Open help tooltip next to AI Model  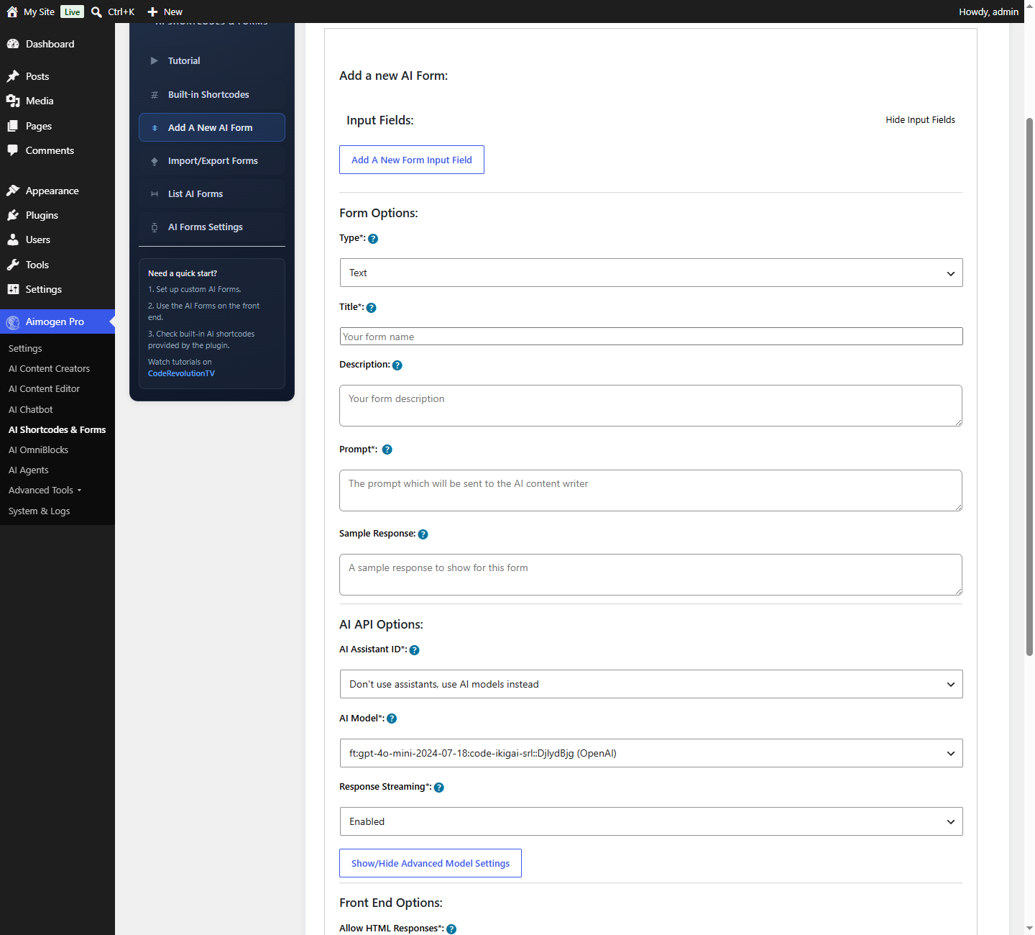click(x=392, y=719)
